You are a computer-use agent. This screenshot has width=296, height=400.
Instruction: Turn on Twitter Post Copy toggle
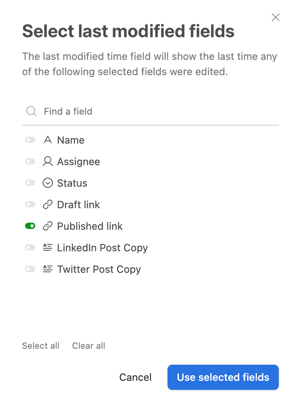[30, 269]
